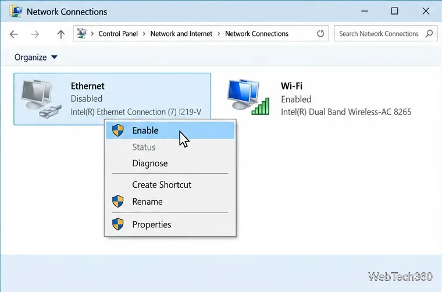Click the search magnifier icon

click(x=429, y=34)
